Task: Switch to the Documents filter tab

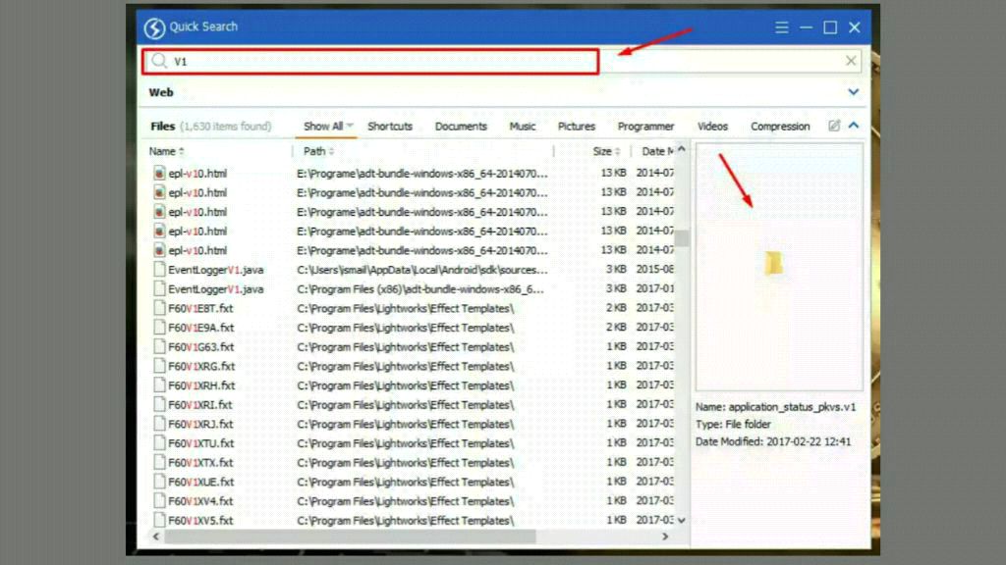Action: [x=461, y=126]
